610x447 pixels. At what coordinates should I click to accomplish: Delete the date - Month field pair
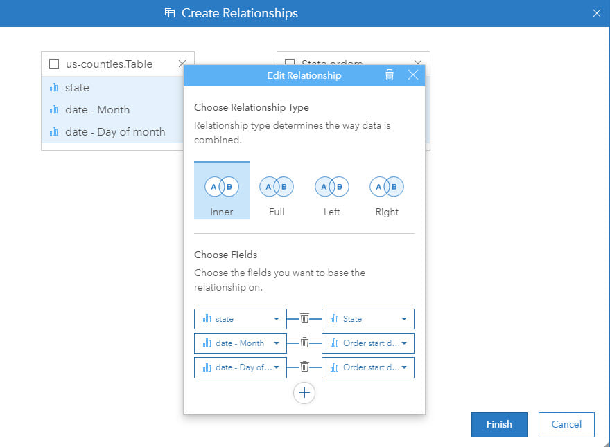(x=304, y=343)
